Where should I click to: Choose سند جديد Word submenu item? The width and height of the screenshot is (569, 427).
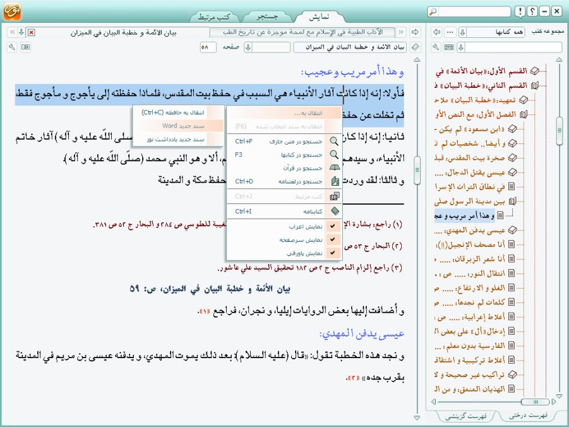(x=178, y=126)
